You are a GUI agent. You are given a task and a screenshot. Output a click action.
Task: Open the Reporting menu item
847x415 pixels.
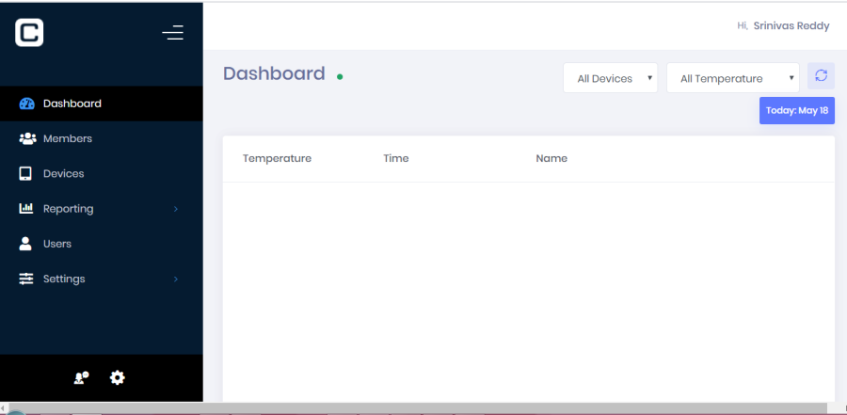pos(102,209)
